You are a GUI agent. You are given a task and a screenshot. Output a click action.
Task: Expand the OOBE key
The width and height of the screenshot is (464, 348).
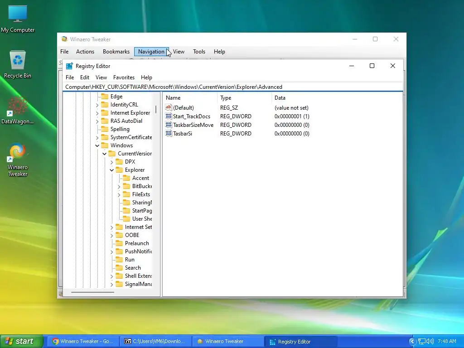point(111,235)
